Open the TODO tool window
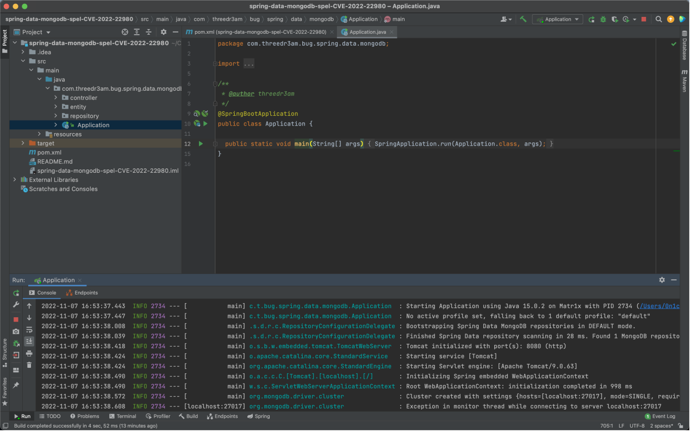The width and height of the screenshot is (691, 433). pyautogui.click(x=49, y=416)
